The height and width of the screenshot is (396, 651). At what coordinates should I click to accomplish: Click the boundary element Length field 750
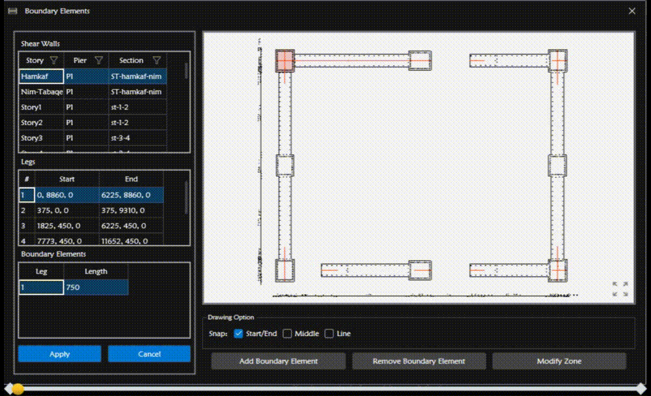[x=95, y=287]
